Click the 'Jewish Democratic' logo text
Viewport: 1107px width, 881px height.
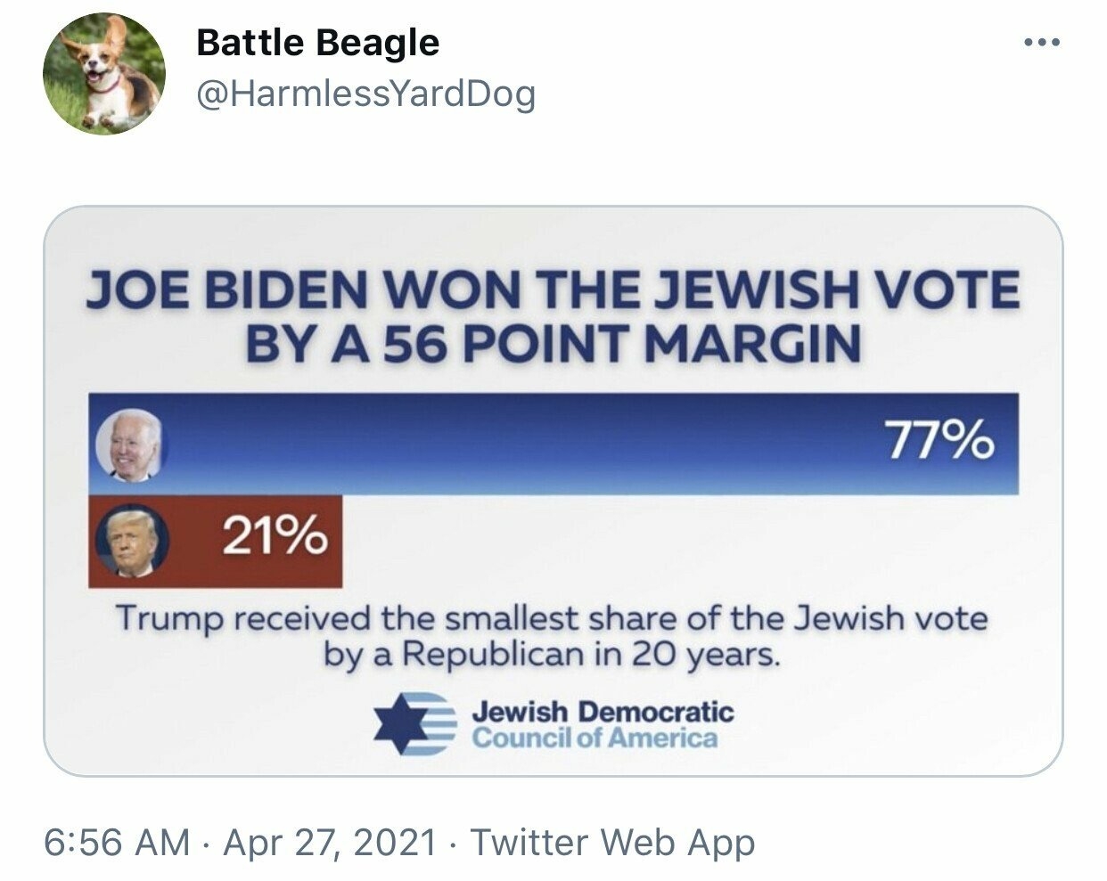point(603,711)
